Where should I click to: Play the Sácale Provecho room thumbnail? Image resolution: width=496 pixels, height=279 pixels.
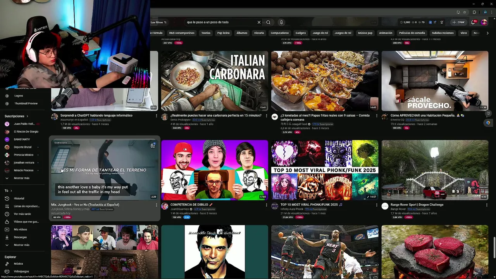(x=435, y=81)
